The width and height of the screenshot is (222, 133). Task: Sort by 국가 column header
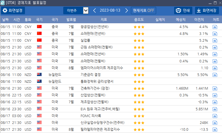click(x=55, y=20)
